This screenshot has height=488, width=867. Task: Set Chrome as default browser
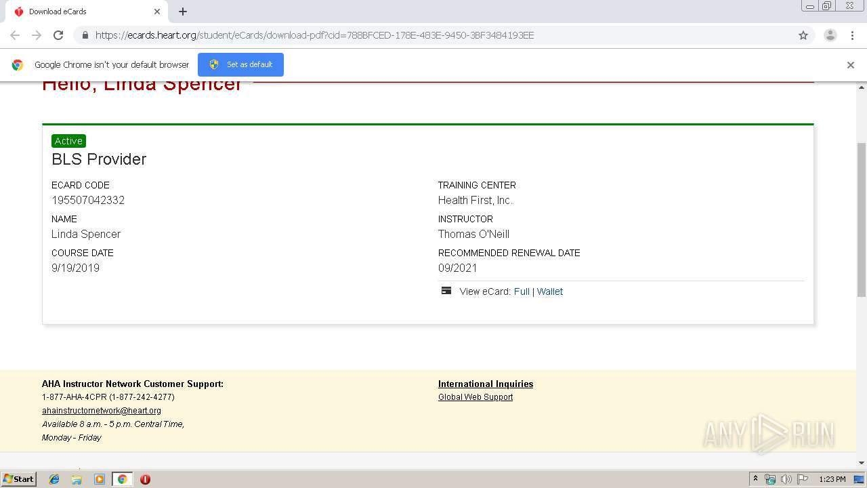(x=240, y=64)
